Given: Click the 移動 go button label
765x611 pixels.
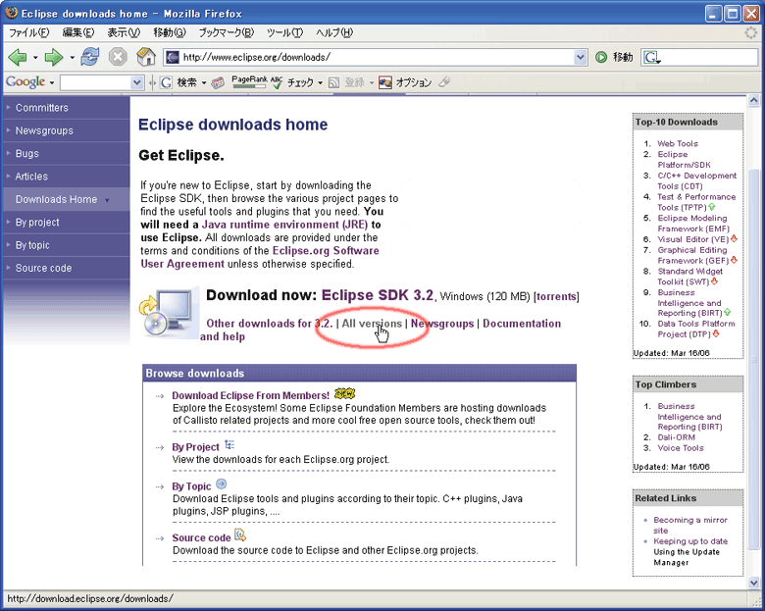Looking at the screenshot, I should (623, 57).
